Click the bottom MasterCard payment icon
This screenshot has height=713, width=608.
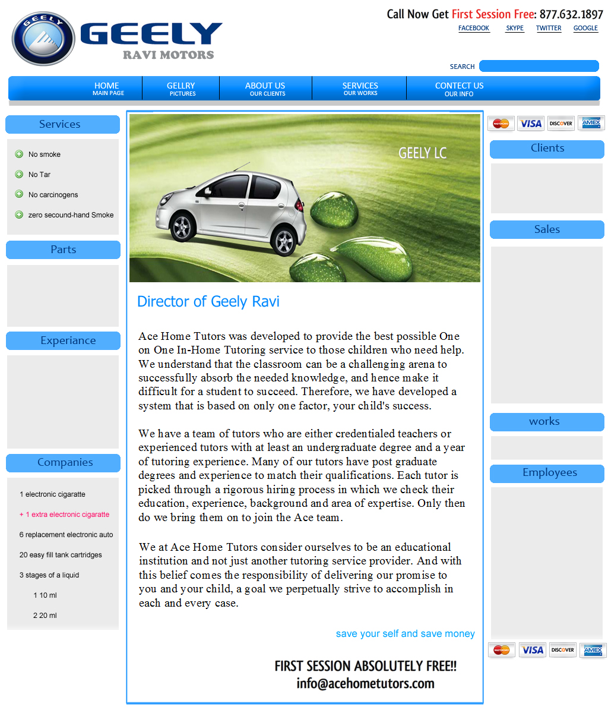point(502,650)
